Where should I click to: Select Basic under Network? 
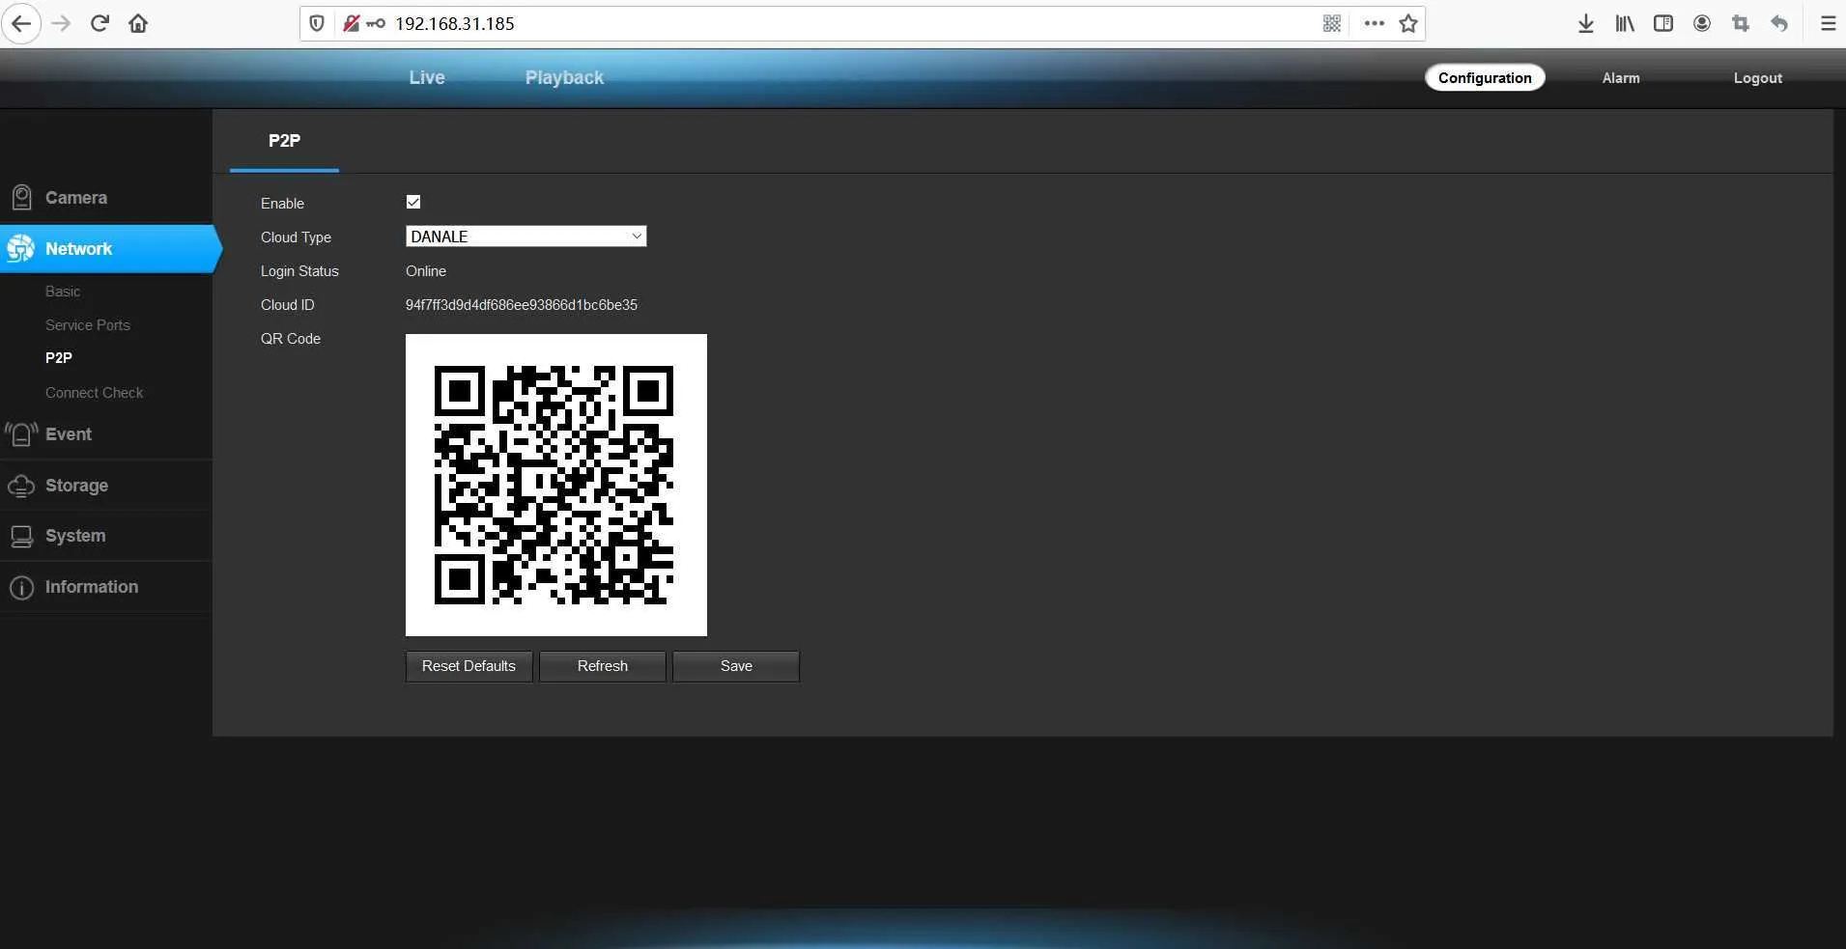63,292
